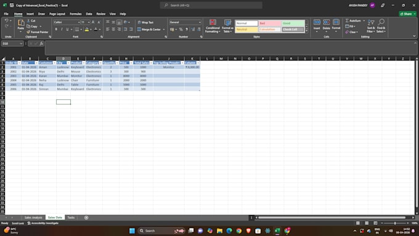419x236 pixels.
Task: Open the General number format dropdown
Action: (x=200, y=22)
